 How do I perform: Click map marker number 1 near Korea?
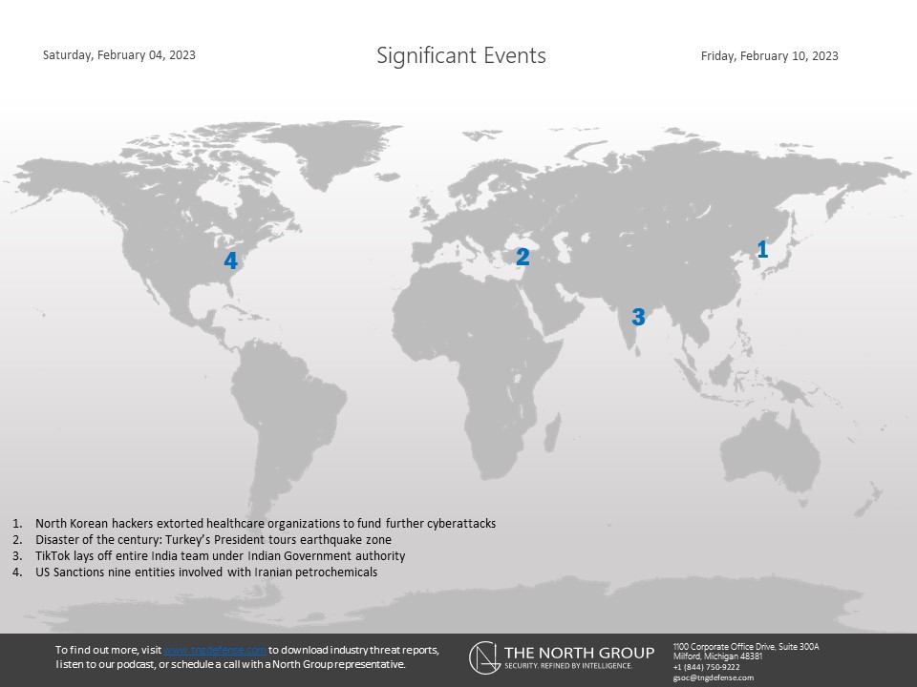[x=762, y=249]
